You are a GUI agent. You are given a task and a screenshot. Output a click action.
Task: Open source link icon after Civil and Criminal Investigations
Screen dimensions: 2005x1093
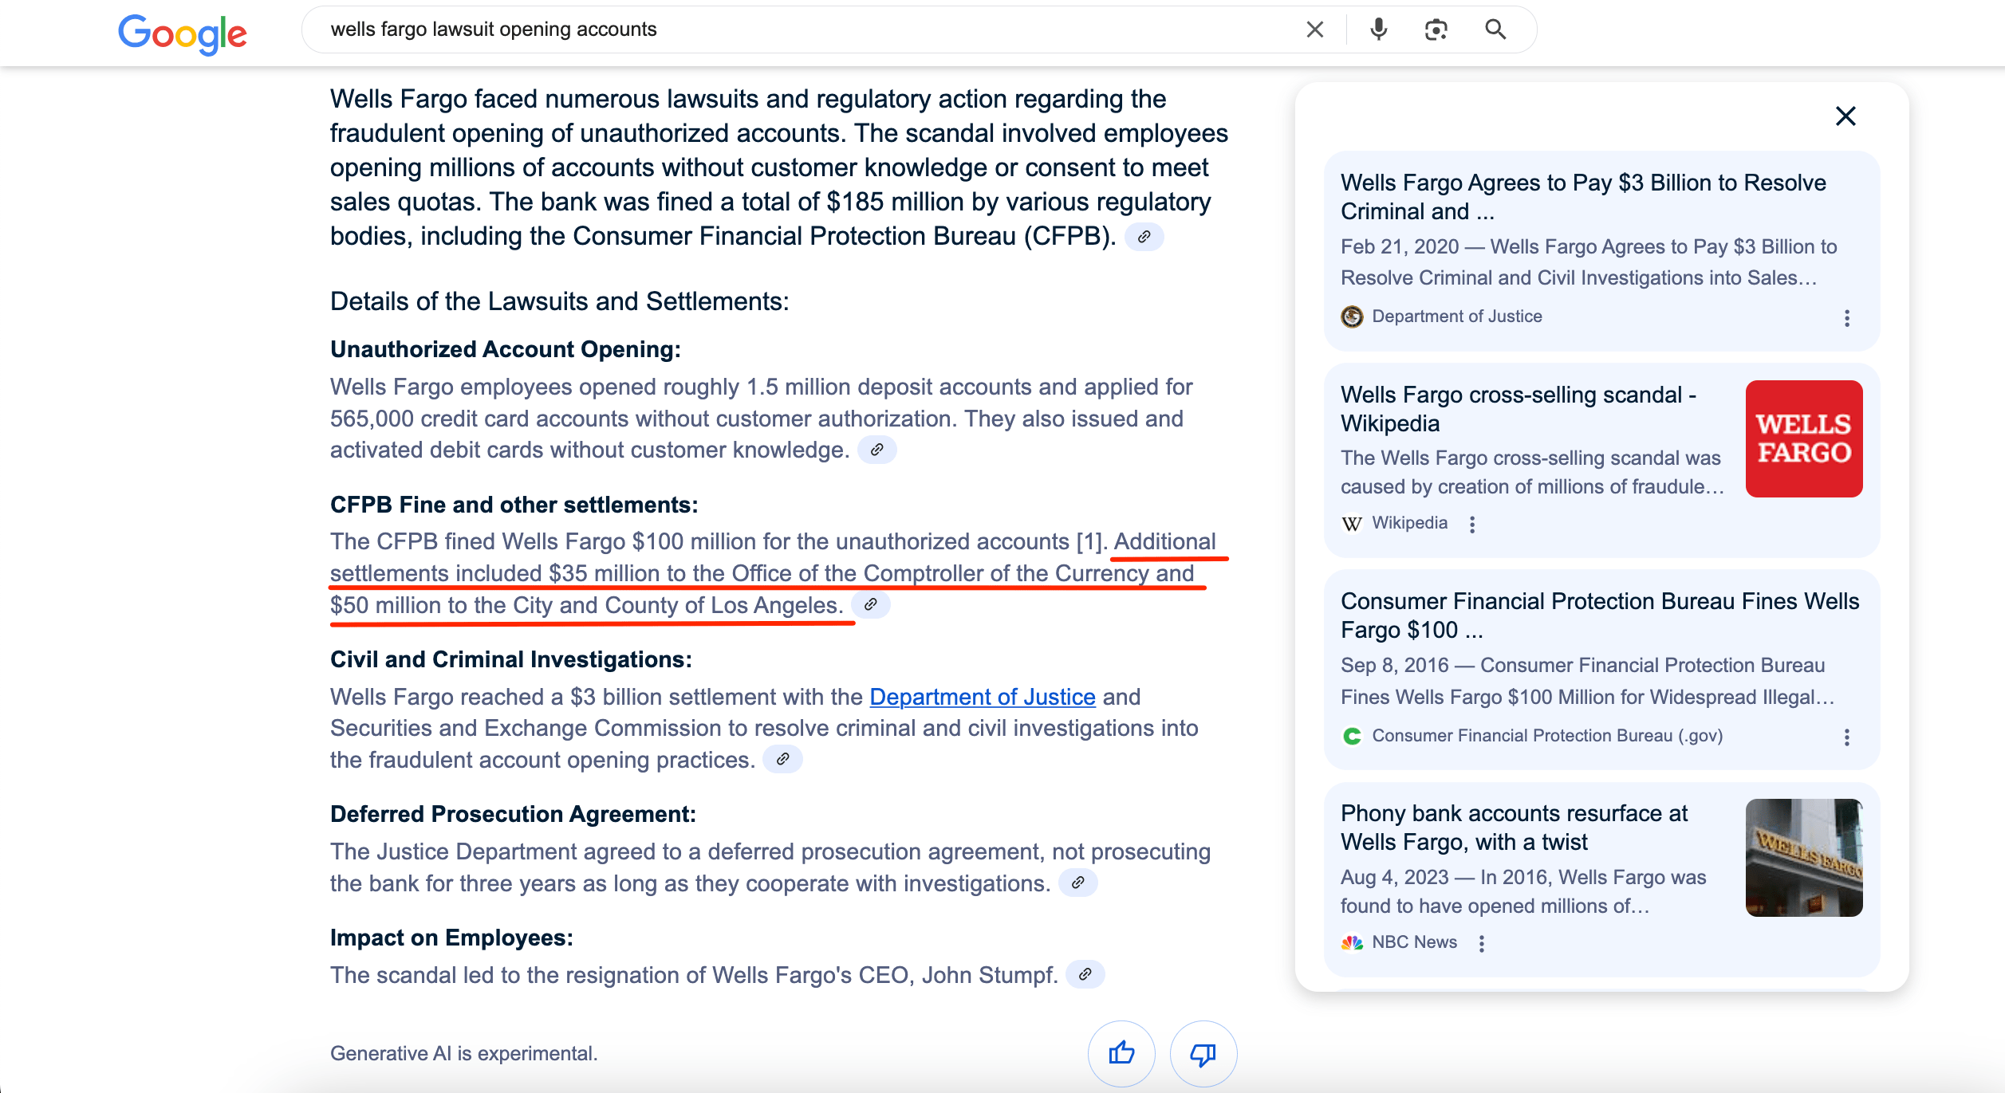pos(782,759)
